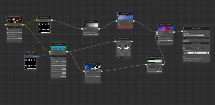Image resolution: width=215 pixels, height=105 pixels.
Task: Click the Blend node RGBA B input port
Action: point(157,34)
